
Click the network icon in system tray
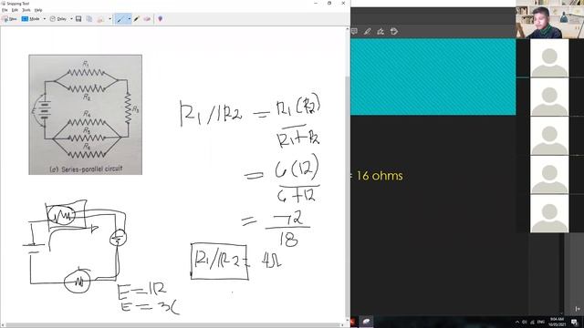(x=532, y=322)
